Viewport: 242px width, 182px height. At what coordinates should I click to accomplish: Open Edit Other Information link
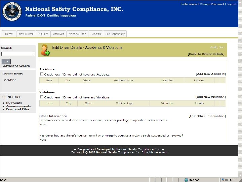[x=207, y=116]
